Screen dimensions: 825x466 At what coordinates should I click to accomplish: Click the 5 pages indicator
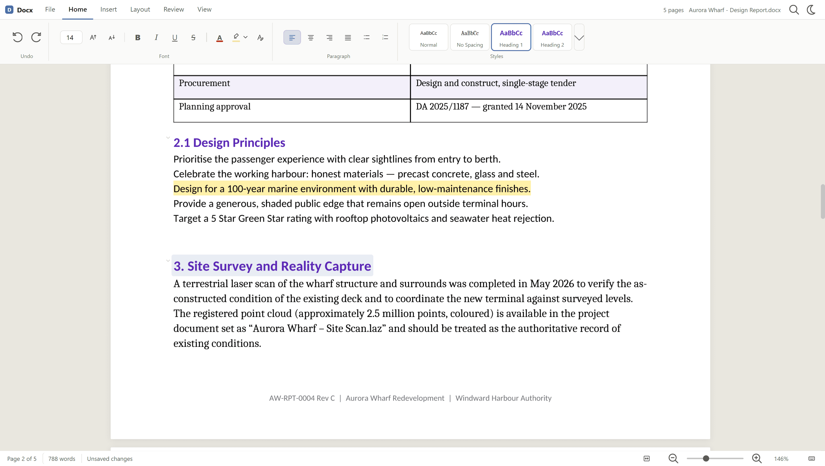click(x=673, y=10)
